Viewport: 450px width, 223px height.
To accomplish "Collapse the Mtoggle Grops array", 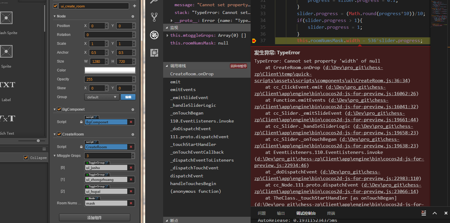I will 55,156.
